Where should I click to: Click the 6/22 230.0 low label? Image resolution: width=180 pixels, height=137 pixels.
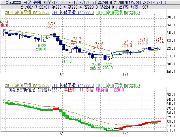pyautogui.click(x=41, y=47)
